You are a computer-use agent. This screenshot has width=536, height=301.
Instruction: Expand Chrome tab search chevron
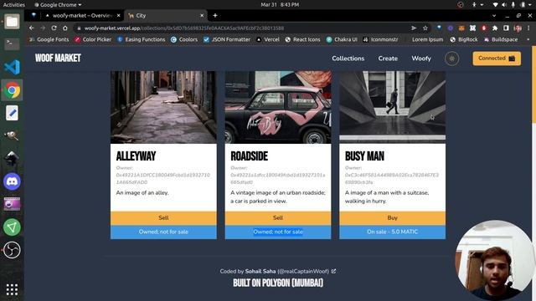pyautogui.click(x=494, y=15)
